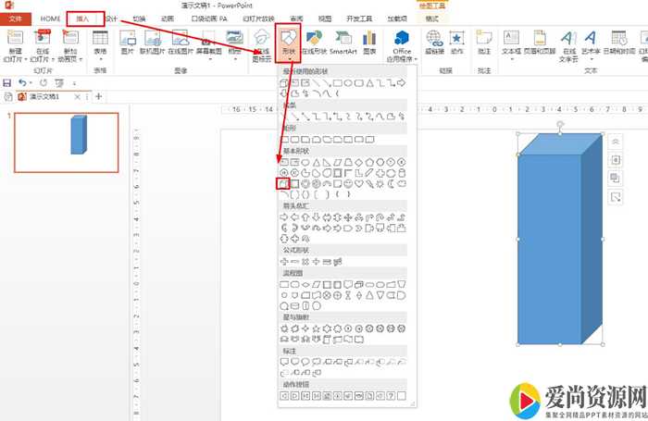Click the SmartArt icon in ribbon
Image resolution: width=648 pixels, height=421 pixels.
click(343, 41)
